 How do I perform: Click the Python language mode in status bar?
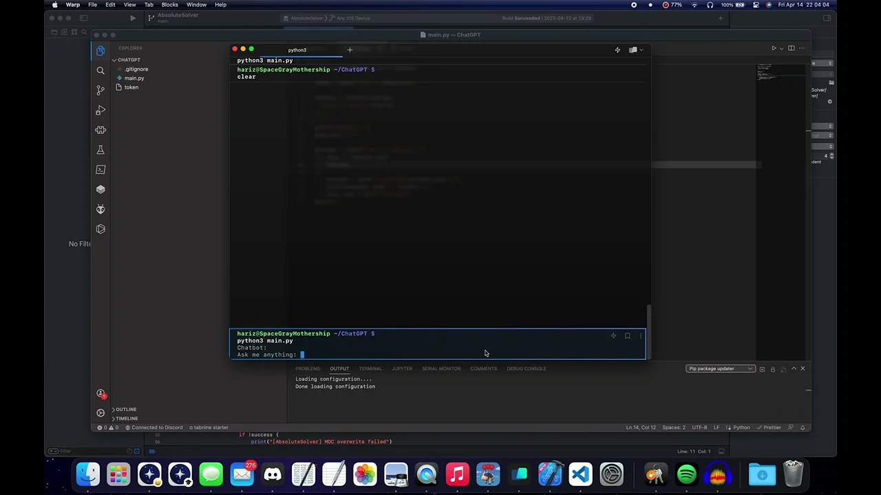point(741,428)
